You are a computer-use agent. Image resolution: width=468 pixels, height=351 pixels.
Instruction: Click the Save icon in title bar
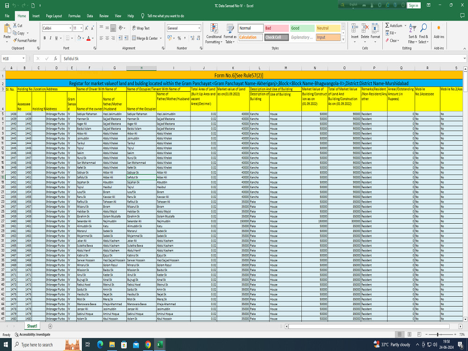click(7, 5)
